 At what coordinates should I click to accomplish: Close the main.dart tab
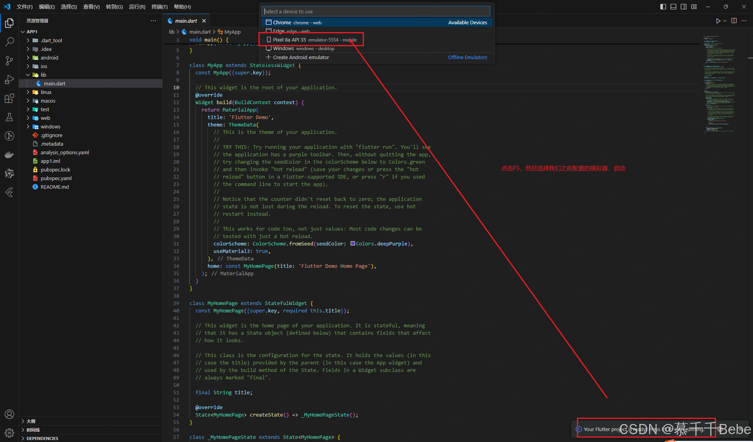coord(204,21)
